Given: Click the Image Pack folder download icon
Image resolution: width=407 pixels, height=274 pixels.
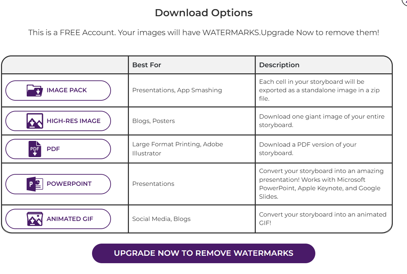Looking at the screenshot, I should click(x=35, y=91).
